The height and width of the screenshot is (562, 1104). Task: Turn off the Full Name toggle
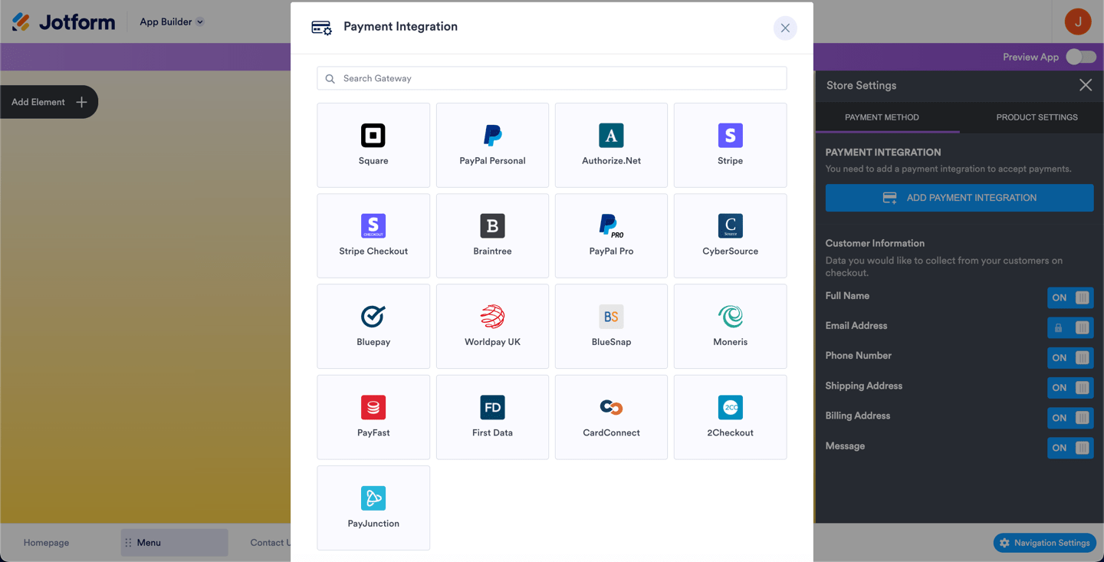point(1070,297)
